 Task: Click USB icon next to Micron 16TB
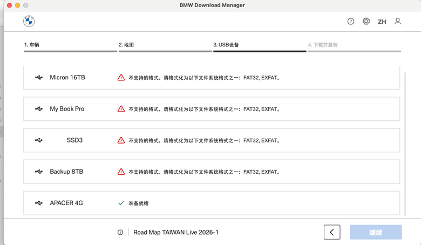pyautogui.click(x=39, y=78)
